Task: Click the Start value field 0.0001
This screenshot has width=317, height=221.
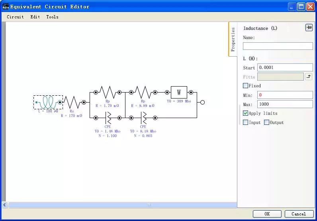Action: point(285,67)
